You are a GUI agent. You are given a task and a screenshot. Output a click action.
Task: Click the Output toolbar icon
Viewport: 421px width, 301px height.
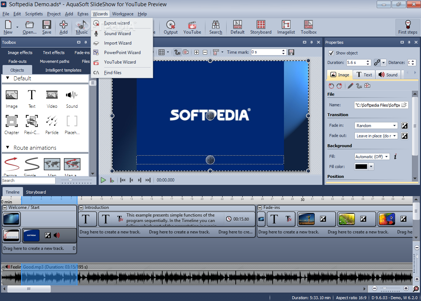pos(171,27)
